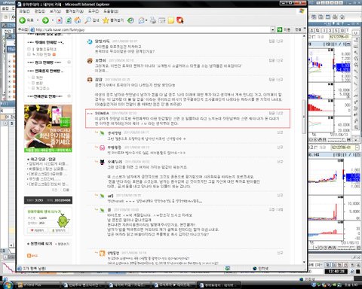Image resolution: width=362 pixels, height=289 pixels.
Task: Open the Favorites menu in menu bar
Action: [74, 11]
